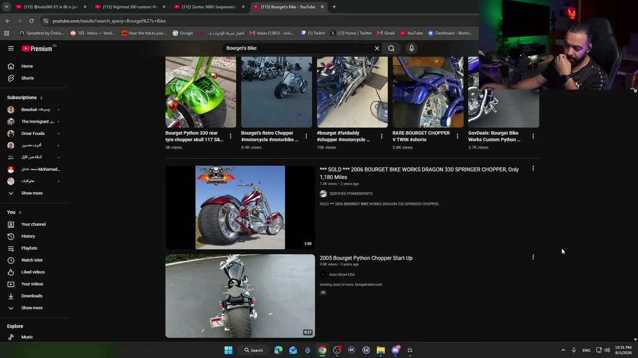
Task: Go back to the previous page
Action: tap(7, 21)
